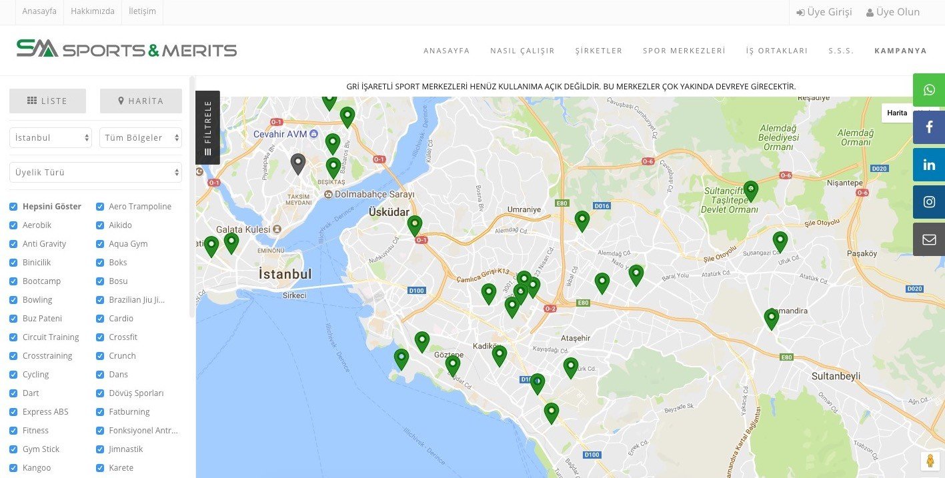
Task: Expand the Tüm Bölgeler dropdown
Action: (140, 138)
